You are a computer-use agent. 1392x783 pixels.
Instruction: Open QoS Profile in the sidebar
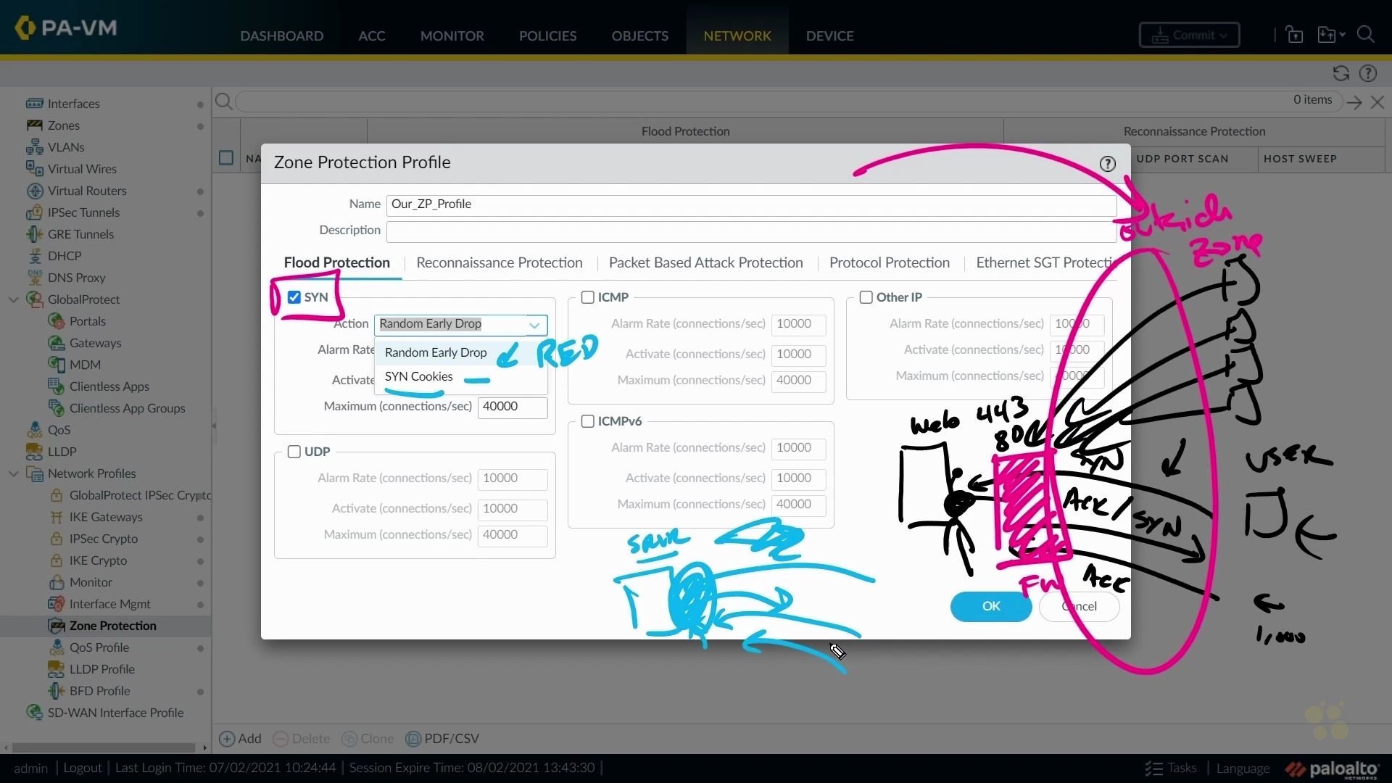(x=99, y=647)
